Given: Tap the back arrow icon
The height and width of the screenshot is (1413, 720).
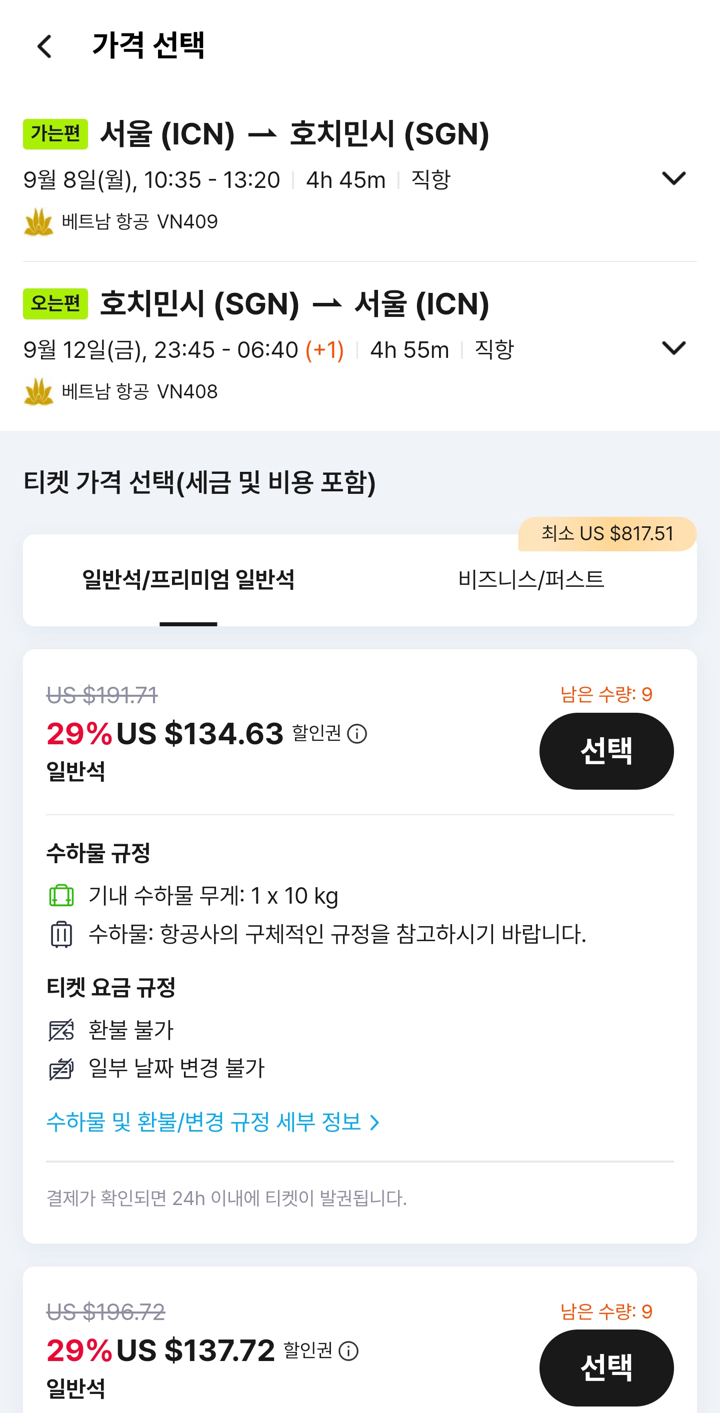Looking at the screenshot, I should [45, 46].
